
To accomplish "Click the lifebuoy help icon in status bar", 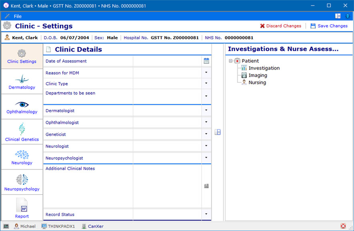I will [343, 226].
